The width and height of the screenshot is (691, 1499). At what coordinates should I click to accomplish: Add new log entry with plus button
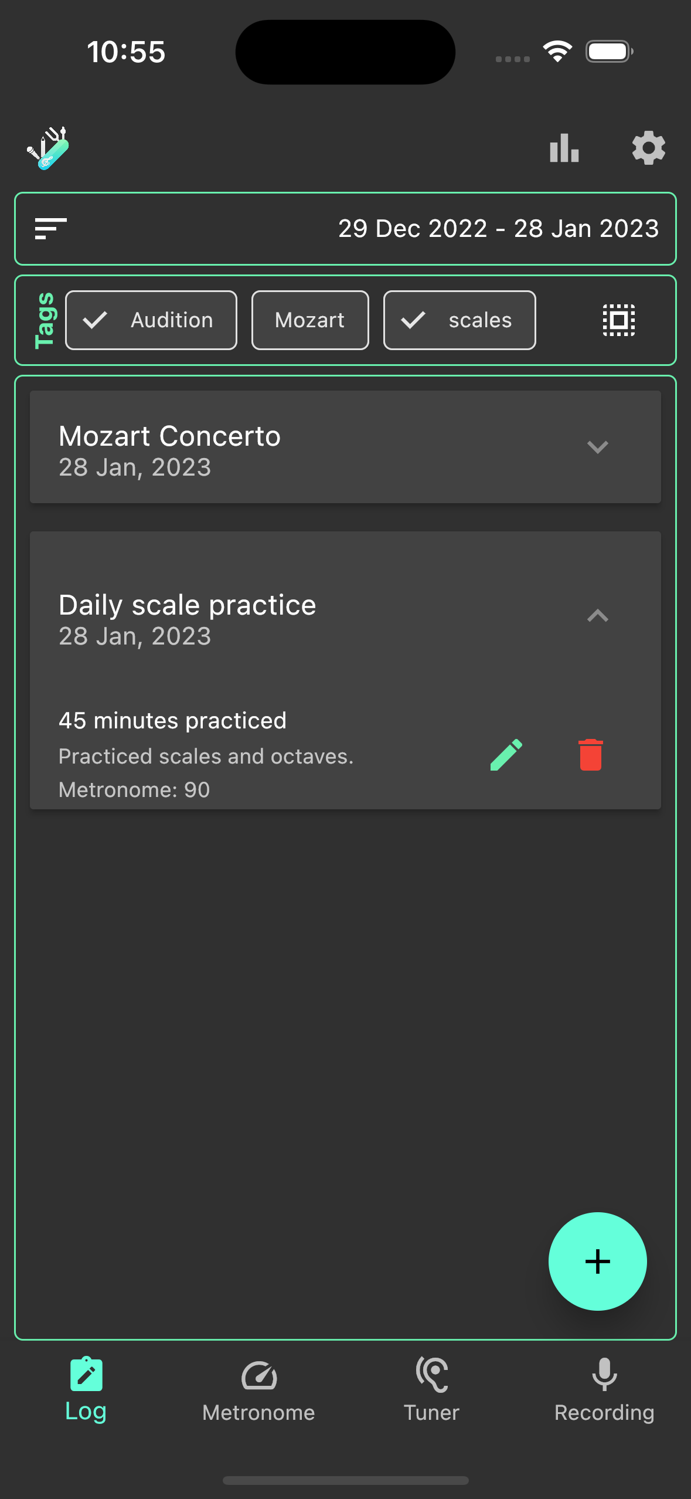pos(597,1261)
